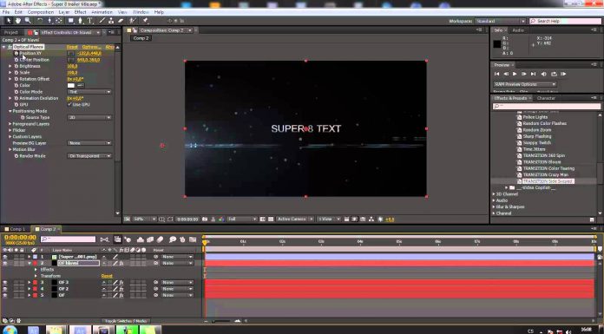
Task: Hide the OF 2 layer eye
Action: point(5,289)
